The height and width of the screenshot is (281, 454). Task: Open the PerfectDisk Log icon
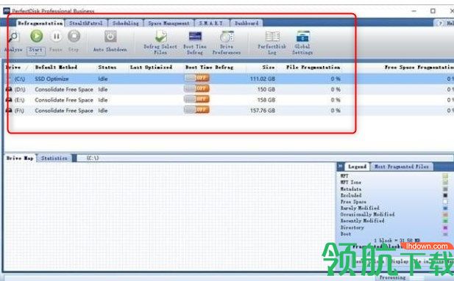coord(272,37)
